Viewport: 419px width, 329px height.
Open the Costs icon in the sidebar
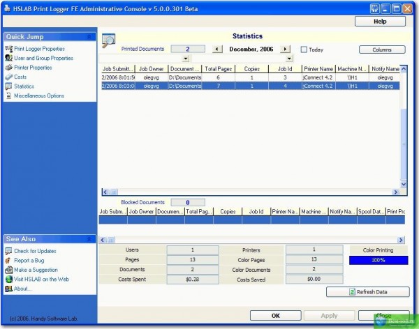[8, 77]
